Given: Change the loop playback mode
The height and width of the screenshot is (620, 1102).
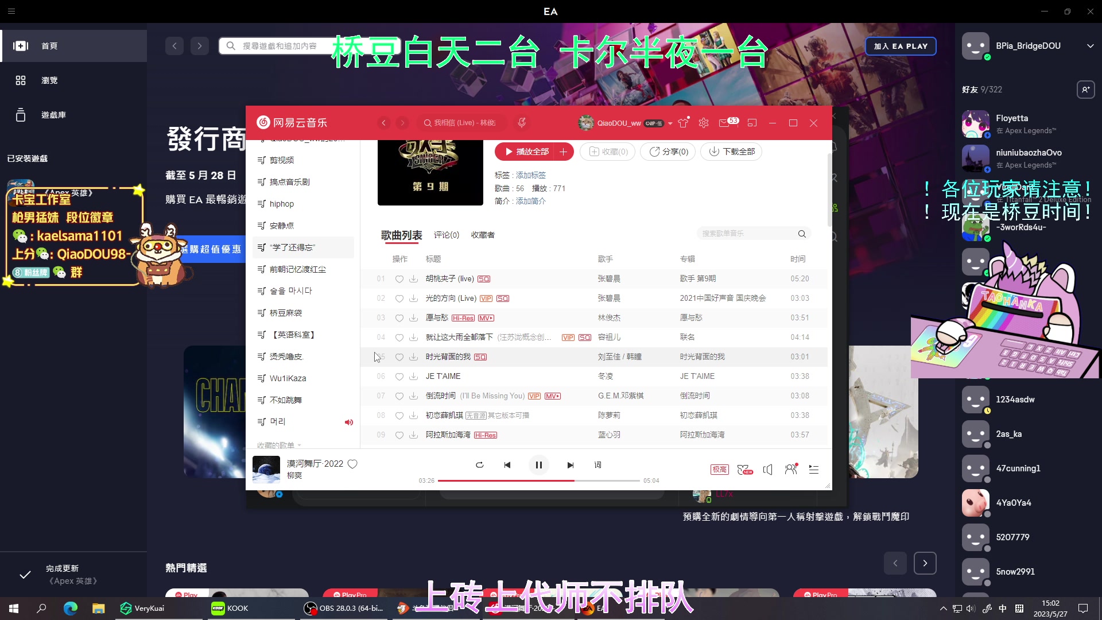Looking at the screenshot, I should (480, 465).
